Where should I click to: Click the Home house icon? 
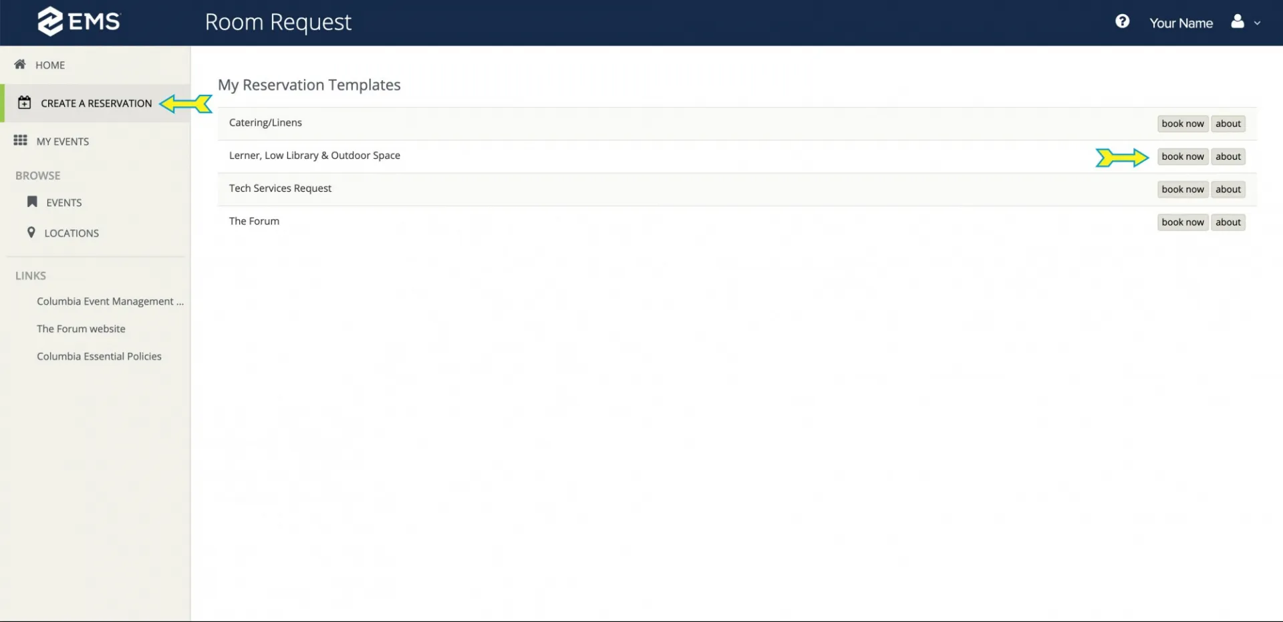(20, 64)
